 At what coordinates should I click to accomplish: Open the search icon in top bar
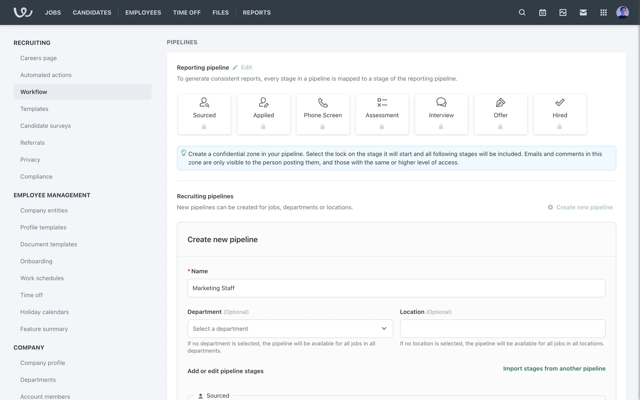[x=522, y=12]
